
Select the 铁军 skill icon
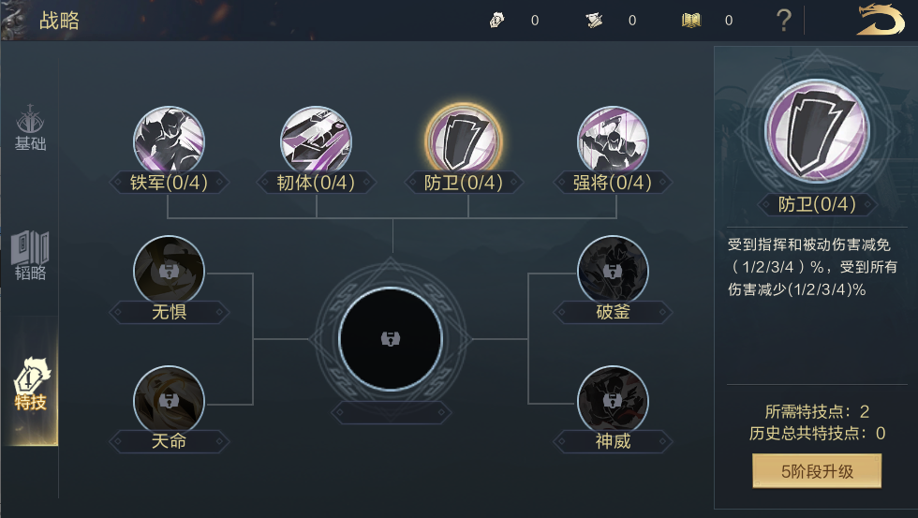169,141
